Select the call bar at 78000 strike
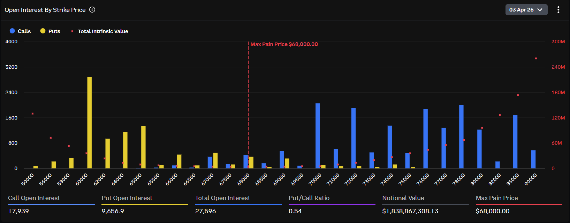This screenshot has width=570, height=223. 461,137
